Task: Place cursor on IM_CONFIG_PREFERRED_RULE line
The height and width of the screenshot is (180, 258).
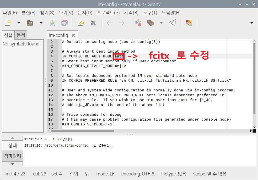Action: [x=147, y=81]
